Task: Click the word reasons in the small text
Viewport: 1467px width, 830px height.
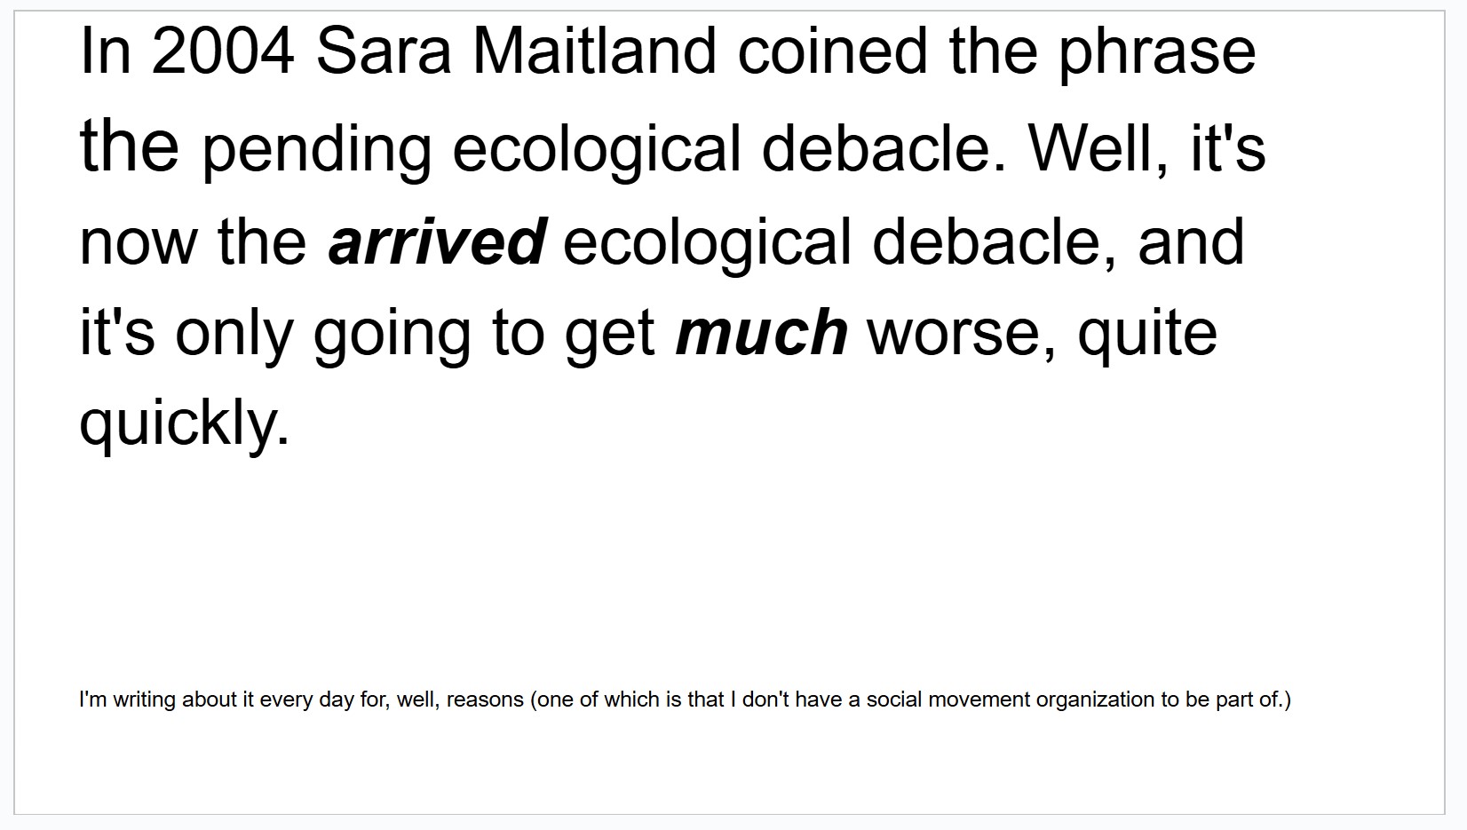Action: click(485, 700)
